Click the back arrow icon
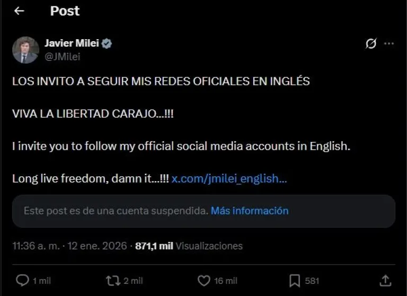 point(19,11)
